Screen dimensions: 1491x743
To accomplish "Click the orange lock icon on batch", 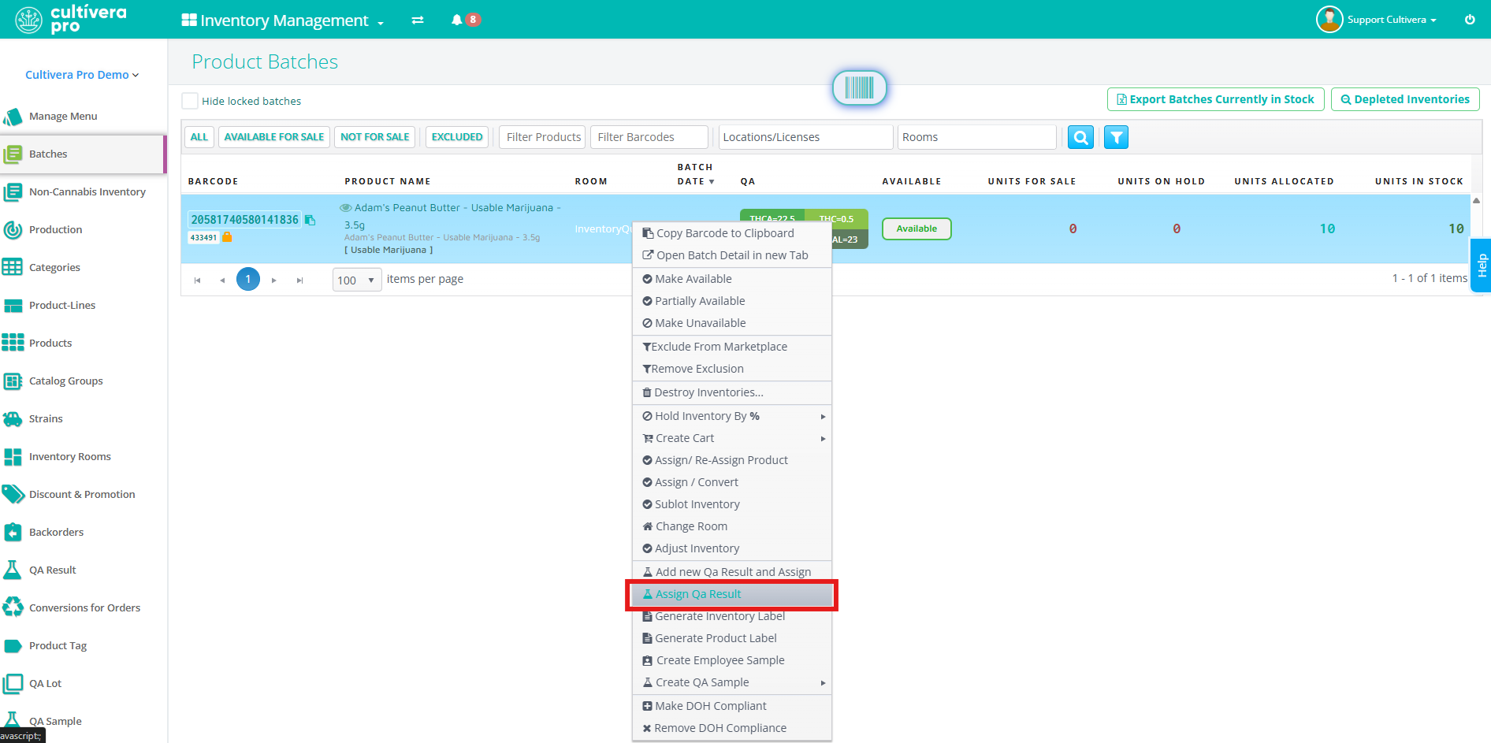I will click(227, 236).
